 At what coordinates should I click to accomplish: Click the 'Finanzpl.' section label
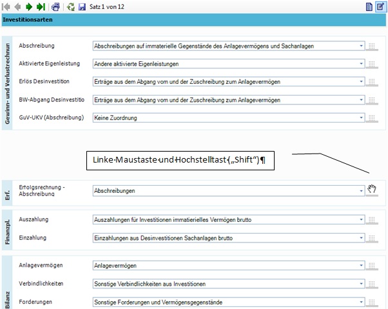coord(7,232)
